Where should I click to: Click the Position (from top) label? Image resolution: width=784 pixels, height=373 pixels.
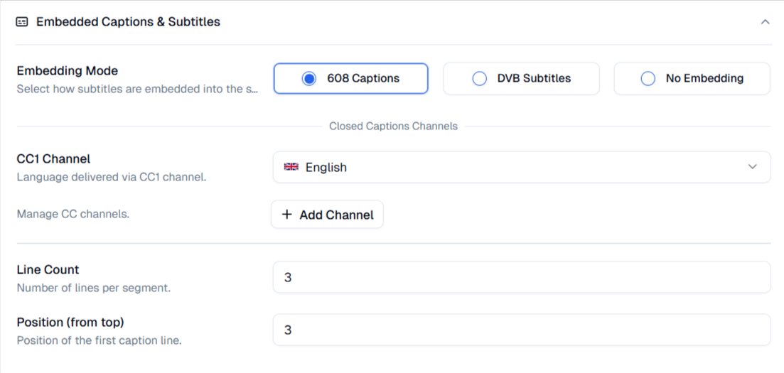click(70, 323)
